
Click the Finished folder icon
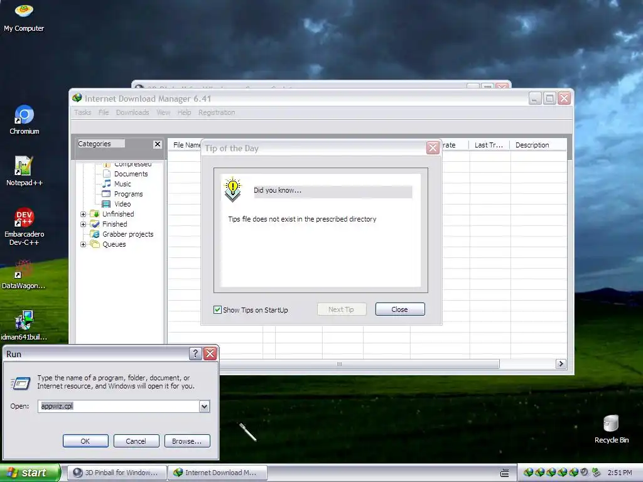[x=95, y=224]
